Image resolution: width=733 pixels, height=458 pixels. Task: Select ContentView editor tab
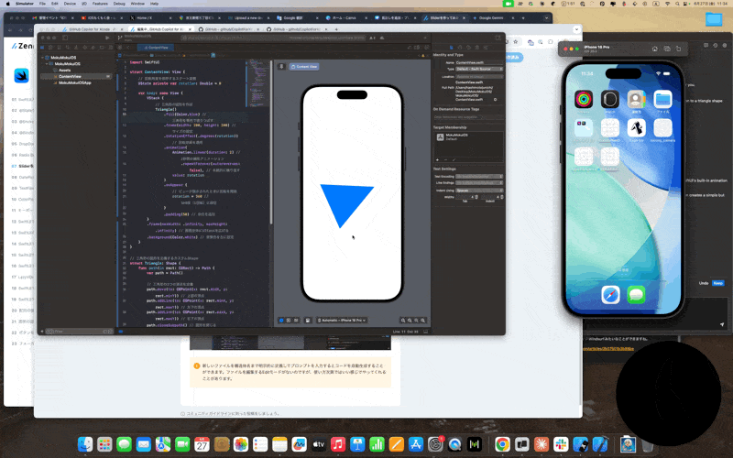[x=156, y=48]
